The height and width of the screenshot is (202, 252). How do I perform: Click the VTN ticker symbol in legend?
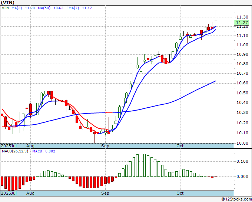tap(5, 8)
